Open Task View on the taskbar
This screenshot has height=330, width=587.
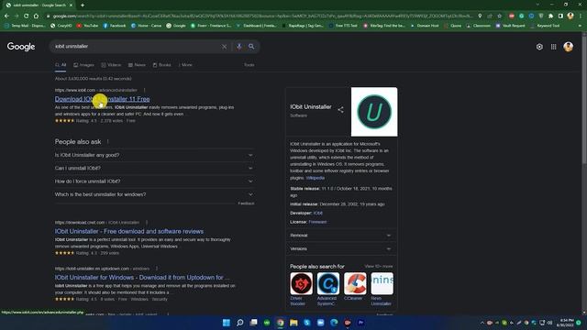pyautogui.click(x=253, y=323)
